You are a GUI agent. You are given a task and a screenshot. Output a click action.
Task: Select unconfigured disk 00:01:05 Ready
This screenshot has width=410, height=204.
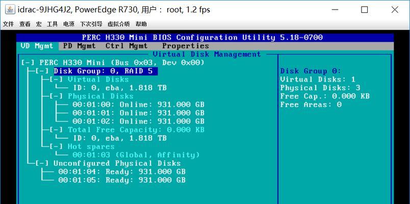122,180
